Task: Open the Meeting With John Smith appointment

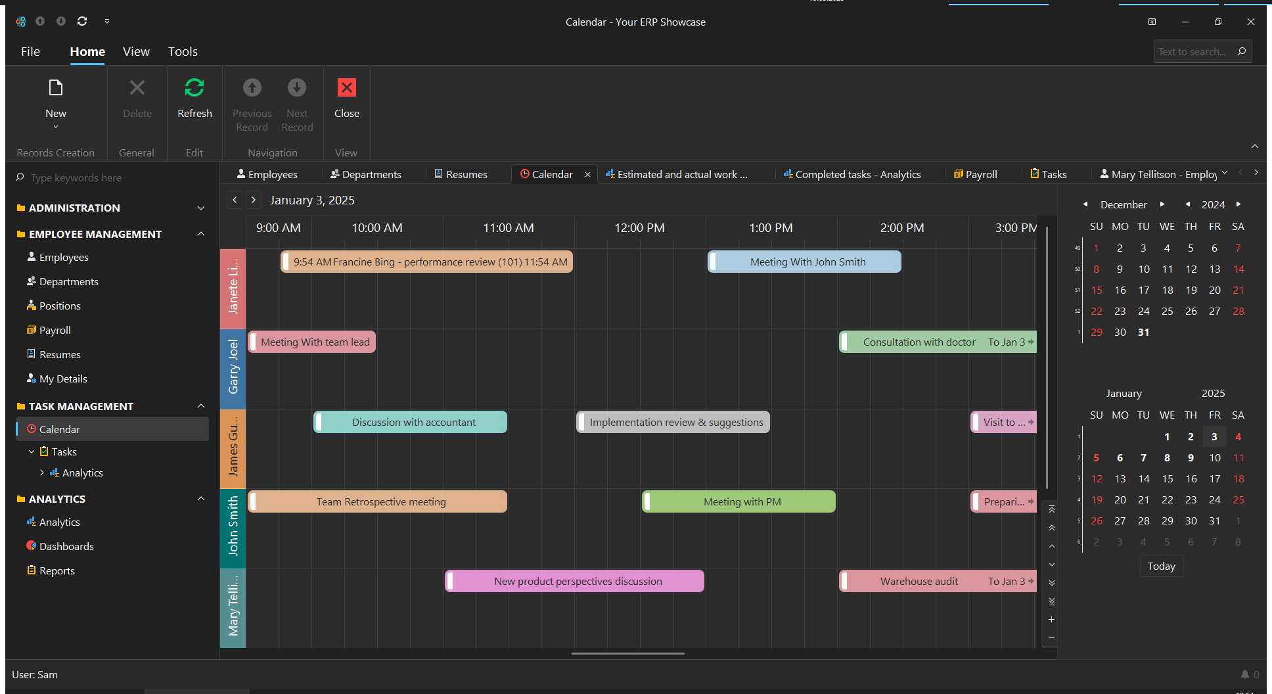Action: point(807,262)
